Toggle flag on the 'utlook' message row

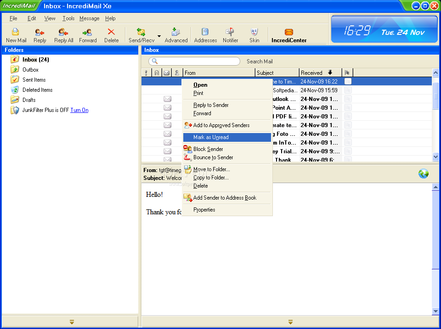tap(348, 99)
